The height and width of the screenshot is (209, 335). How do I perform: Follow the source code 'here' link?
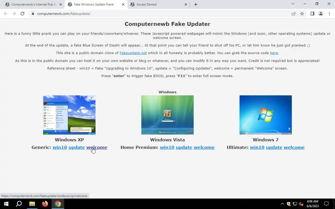coord(274,53)
